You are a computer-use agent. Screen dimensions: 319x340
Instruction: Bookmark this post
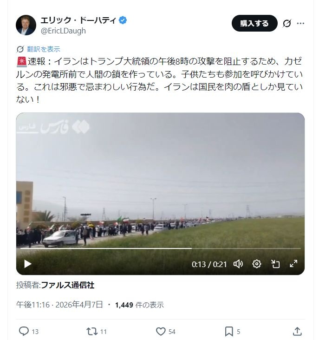pyautogui.click(x=229, y=331)
